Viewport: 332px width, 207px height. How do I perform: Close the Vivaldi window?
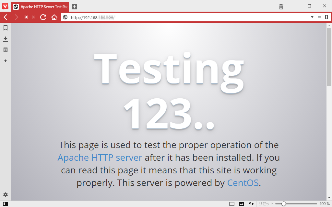coord(324,6)
